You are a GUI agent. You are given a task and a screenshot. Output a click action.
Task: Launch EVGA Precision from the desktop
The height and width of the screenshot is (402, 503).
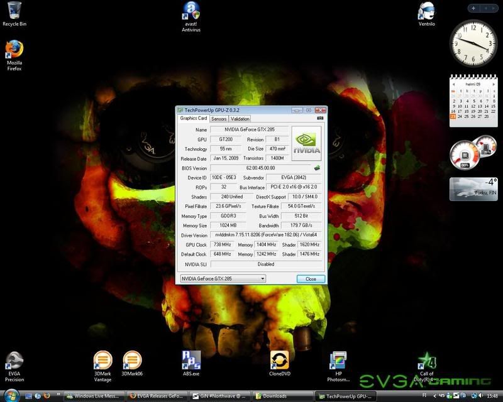coord(14,362)
